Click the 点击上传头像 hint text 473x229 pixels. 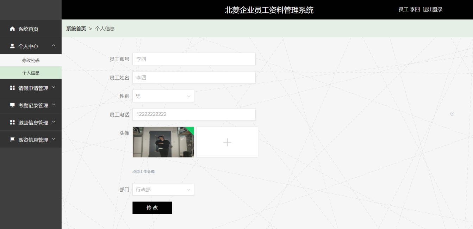tap(143, 172)
